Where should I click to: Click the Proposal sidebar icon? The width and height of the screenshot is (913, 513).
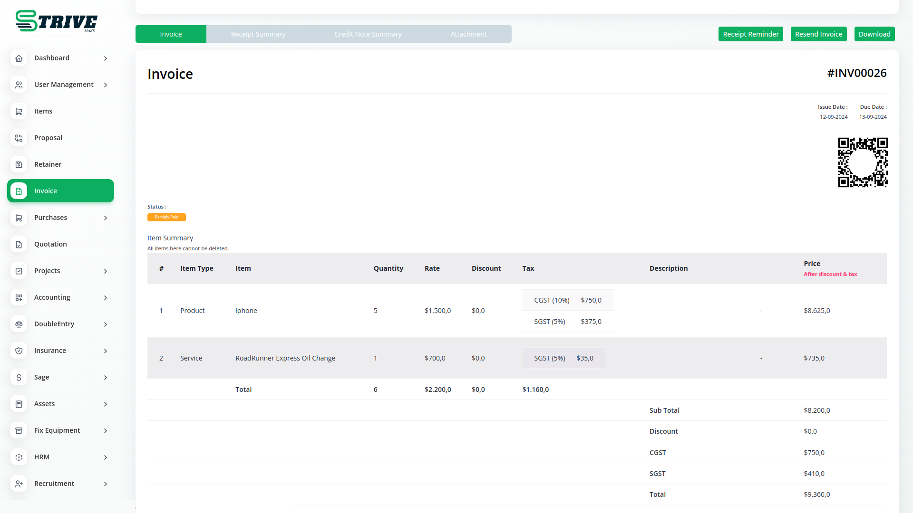[19, 138]
